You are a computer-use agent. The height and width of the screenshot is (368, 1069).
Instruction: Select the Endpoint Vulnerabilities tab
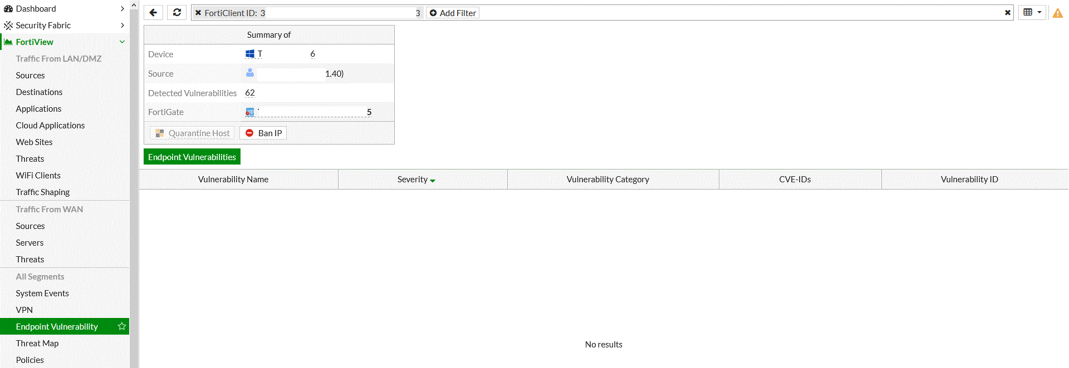[x=192, y=157]
